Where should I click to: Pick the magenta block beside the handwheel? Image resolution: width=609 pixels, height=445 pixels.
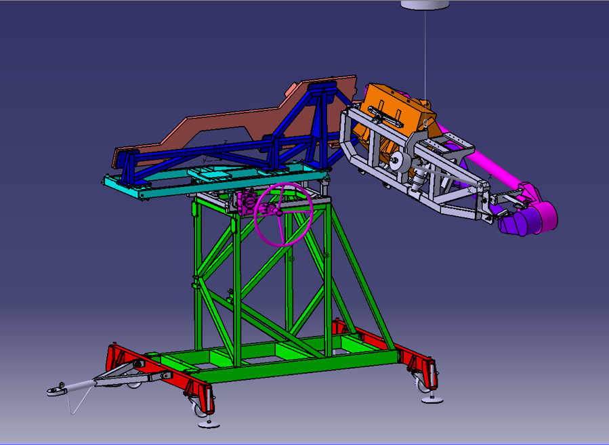[245, 202]
